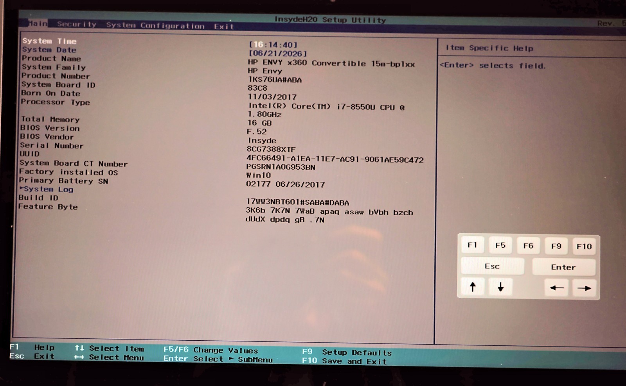The height and width of the screenshot is (386, 626).
Task: Tap the F10 on-screen key
Action: point(584,247)
